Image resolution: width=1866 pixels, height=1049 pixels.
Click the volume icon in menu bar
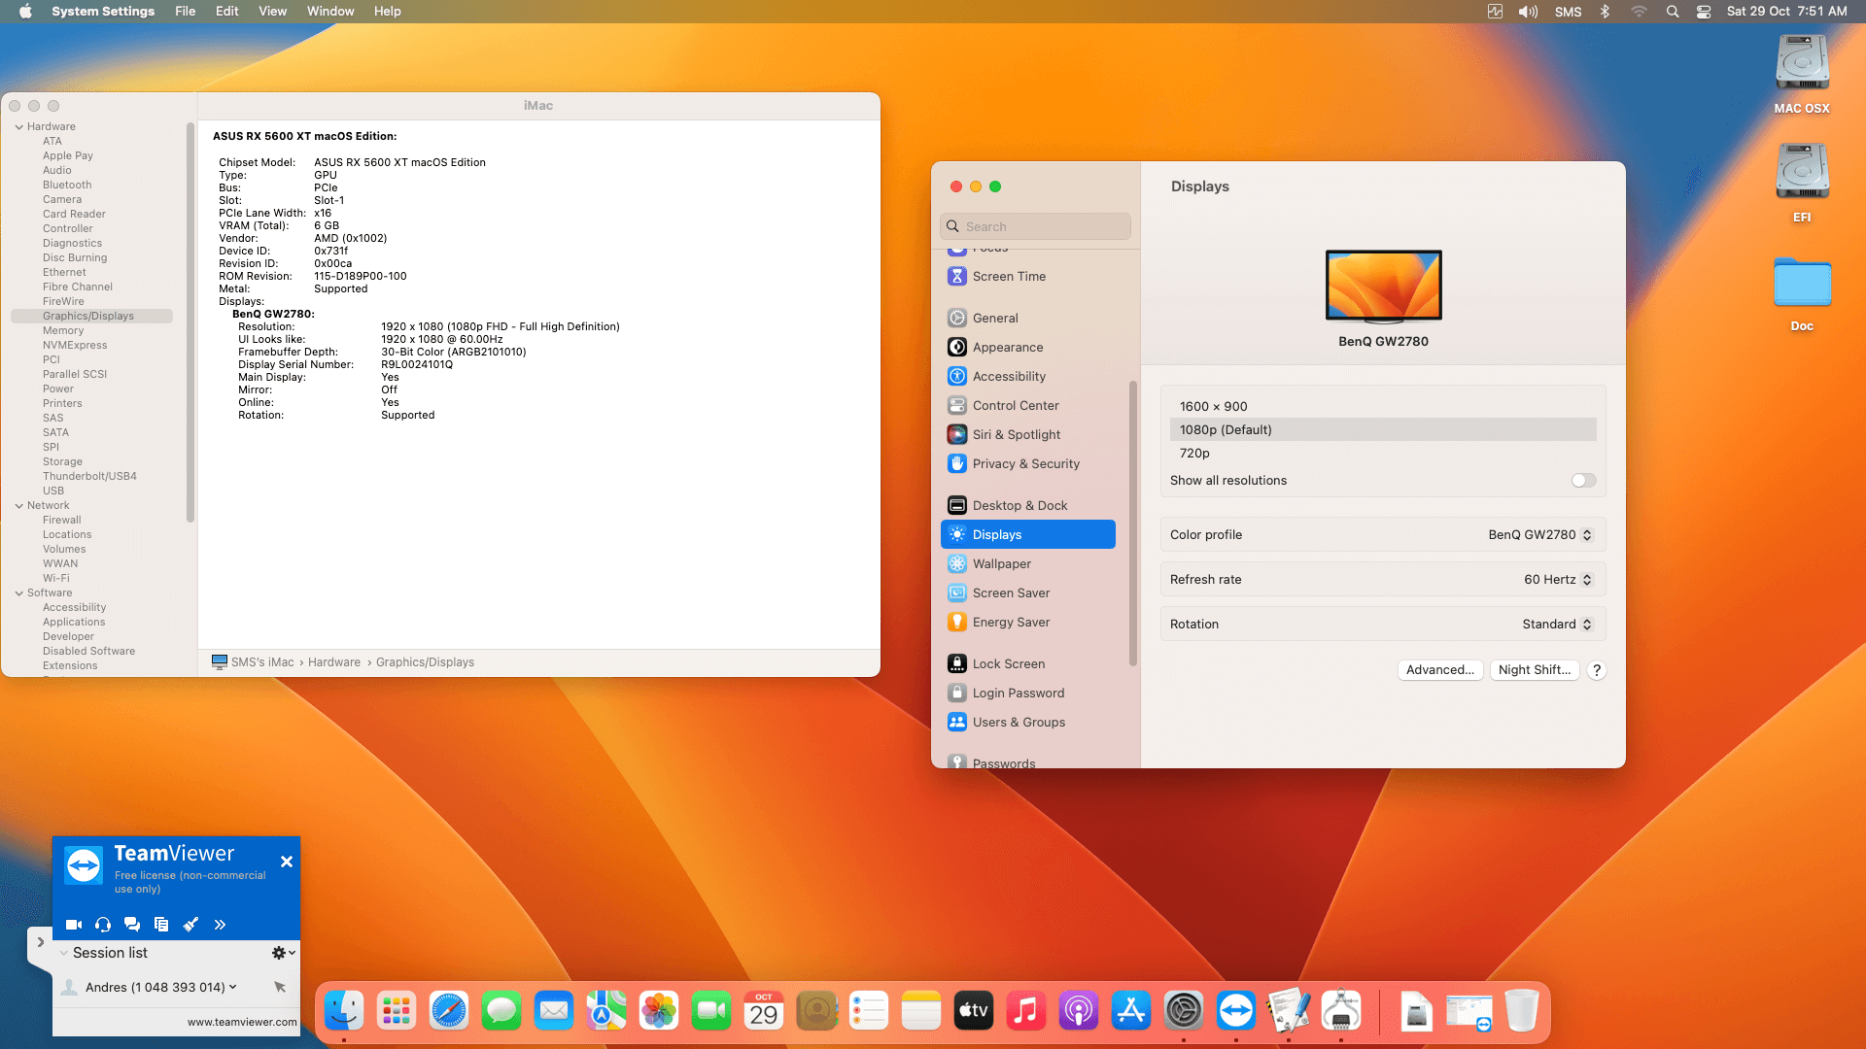pos(1528,12)
